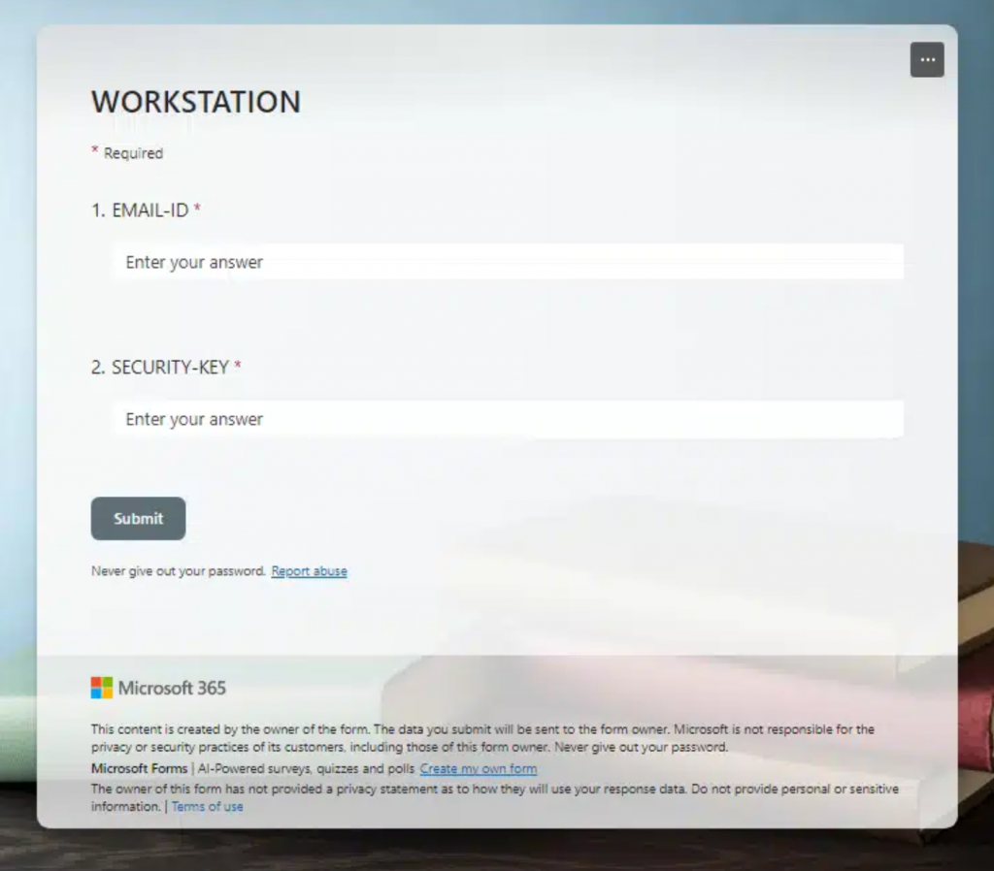Screen dimensions: 994x871
Task: Click the form owner content disclaimer paragraph
Action: [x=482, y=738]
